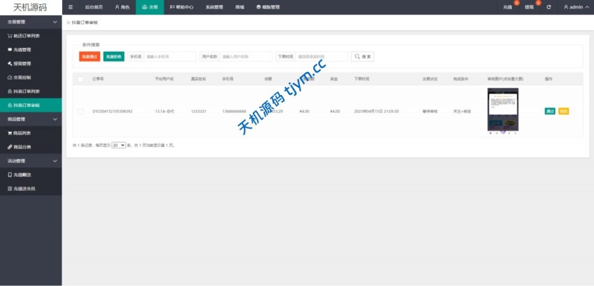
Task: Click the orange 批量通过 button
Action: point(90,56)
